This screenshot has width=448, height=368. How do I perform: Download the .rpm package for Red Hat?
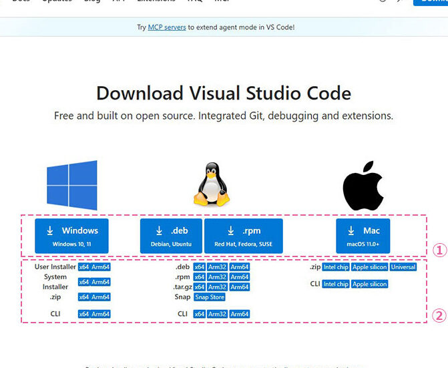point(243,236)
